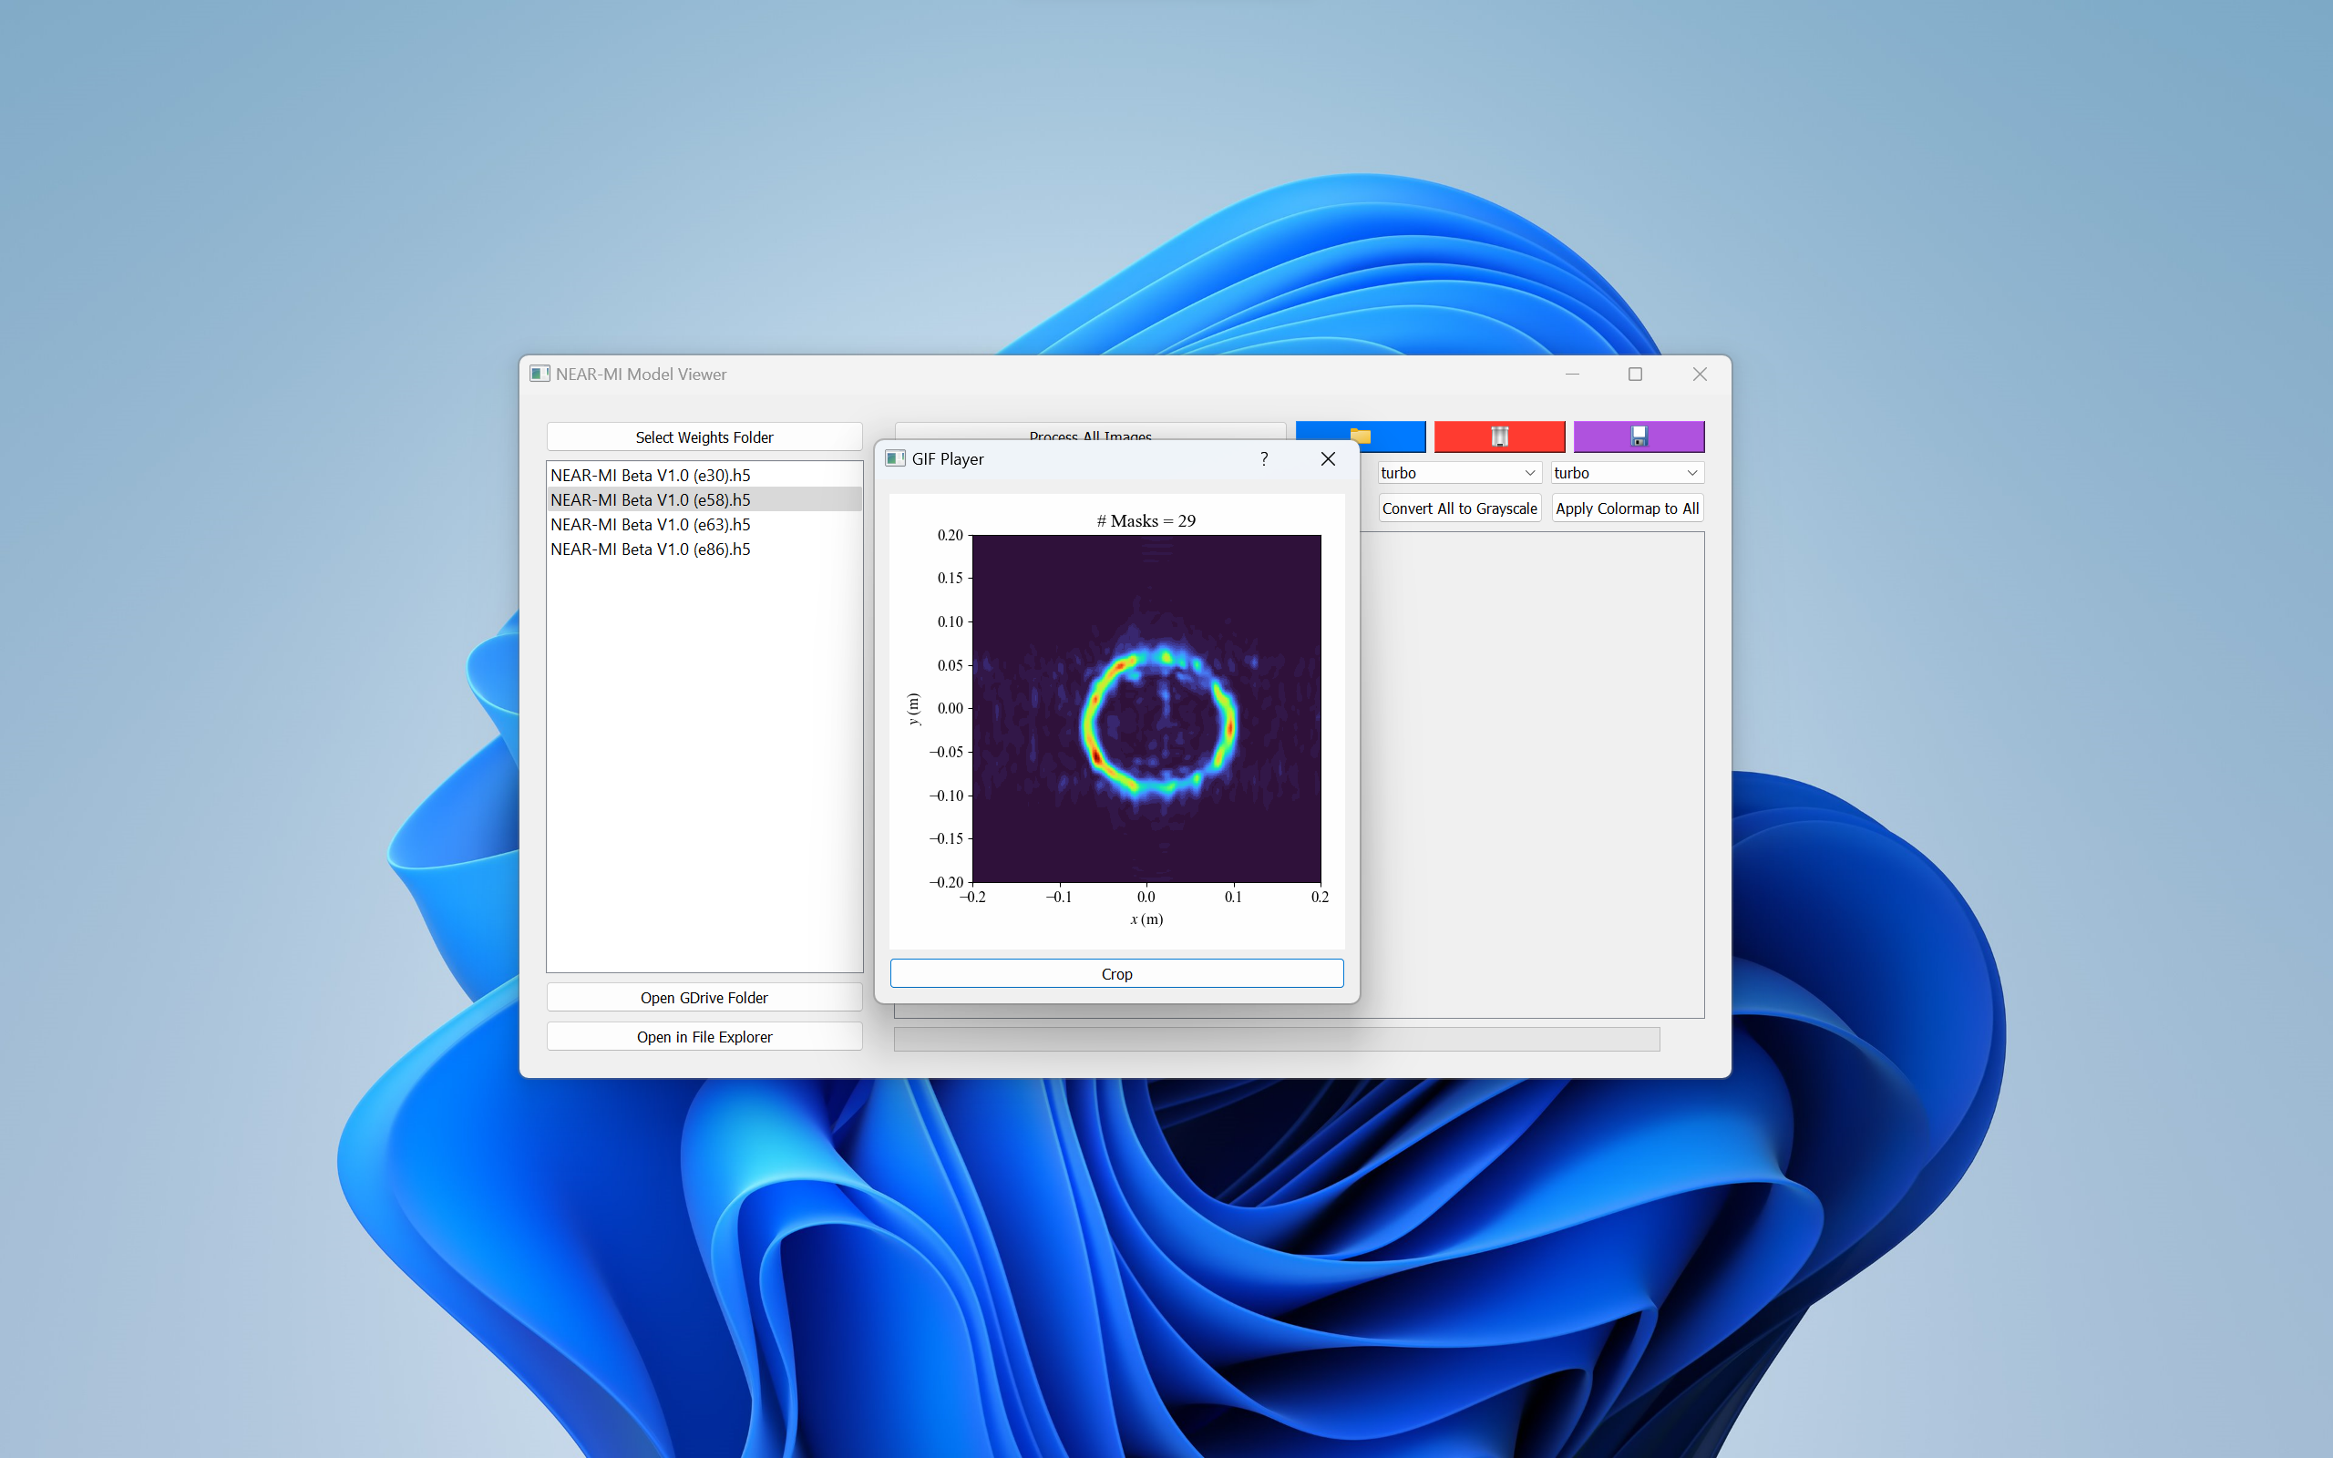Select NEAR-MI Beta V1.0 (e86).h5 in the list
The width and height of the screenshot is (2333, 1458).
[650, 549]
